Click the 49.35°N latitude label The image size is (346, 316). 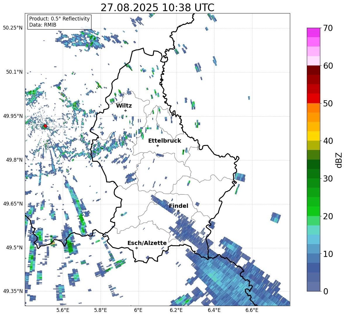13,291
